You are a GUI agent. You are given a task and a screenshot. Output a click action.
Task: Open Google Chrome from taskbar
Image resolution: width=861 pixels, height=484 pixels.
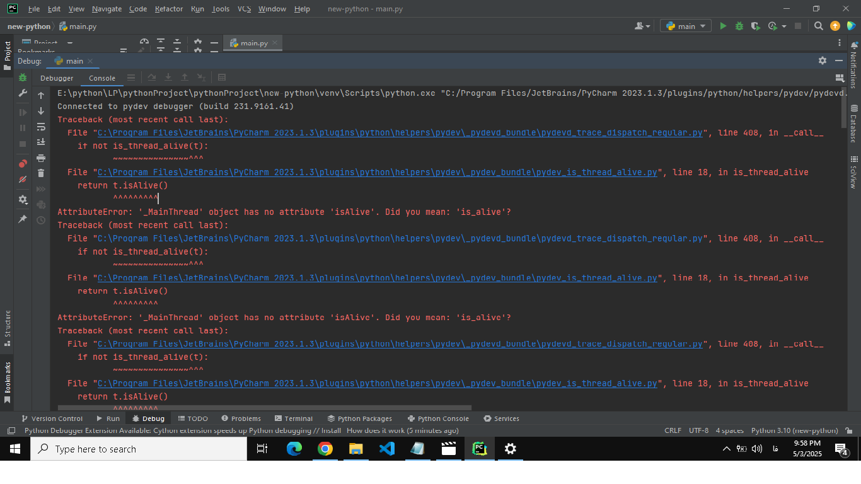(x=325, y=449)
